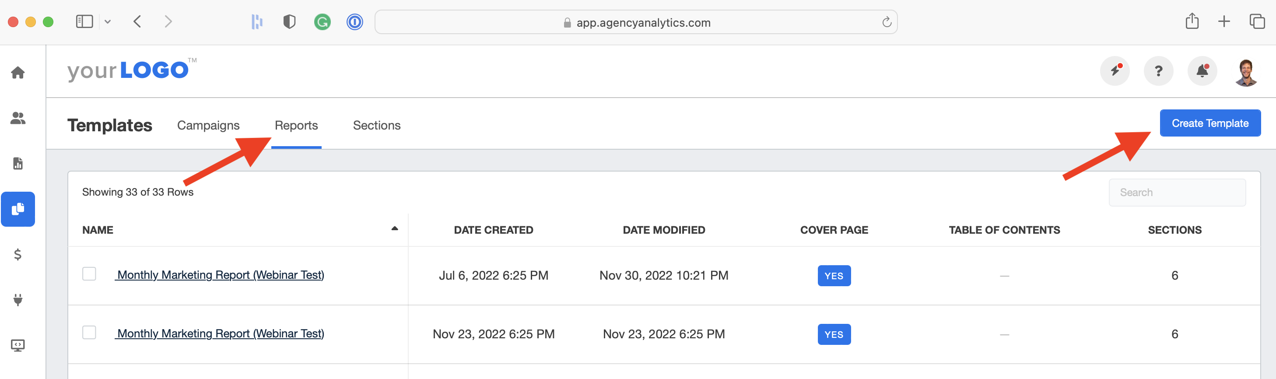Toggle the browser sidebar panel button
The height and width of the screenshot is (379, 1276).
(84, 22)
